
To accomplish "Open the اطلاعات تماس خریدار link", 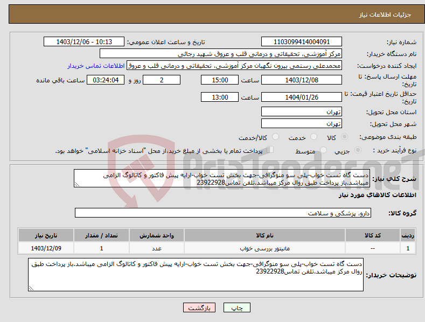I will (x=96, y=66).
